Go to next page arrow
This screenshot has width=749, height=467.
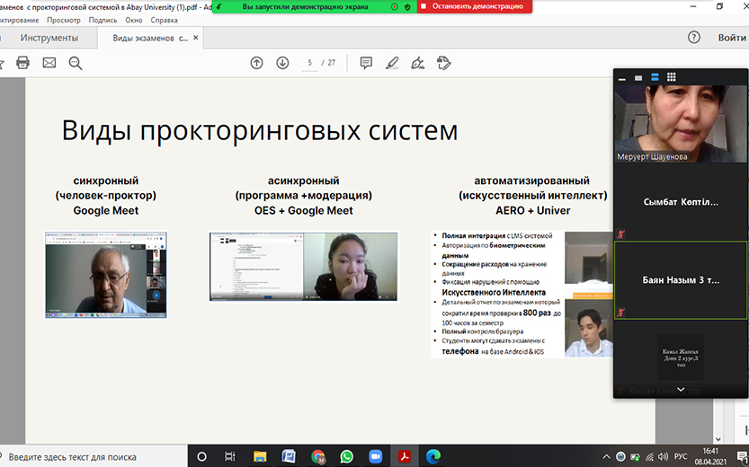[x=282, y=63]
